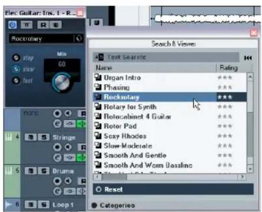262x212 pixels.
Task: Select the stop speed radio knob
Action: (x=16, y=58)
